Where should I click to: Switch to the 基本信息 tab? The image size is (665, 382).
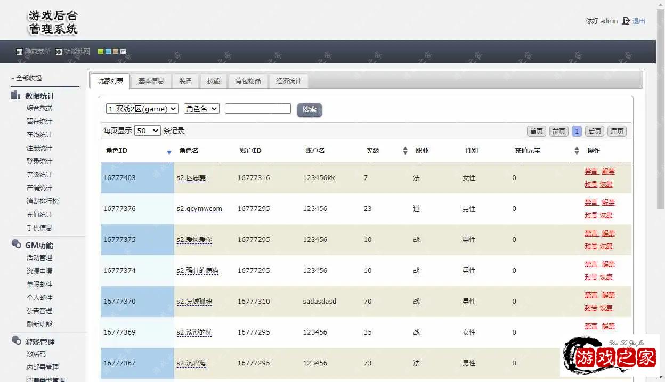tap(151, 81)
